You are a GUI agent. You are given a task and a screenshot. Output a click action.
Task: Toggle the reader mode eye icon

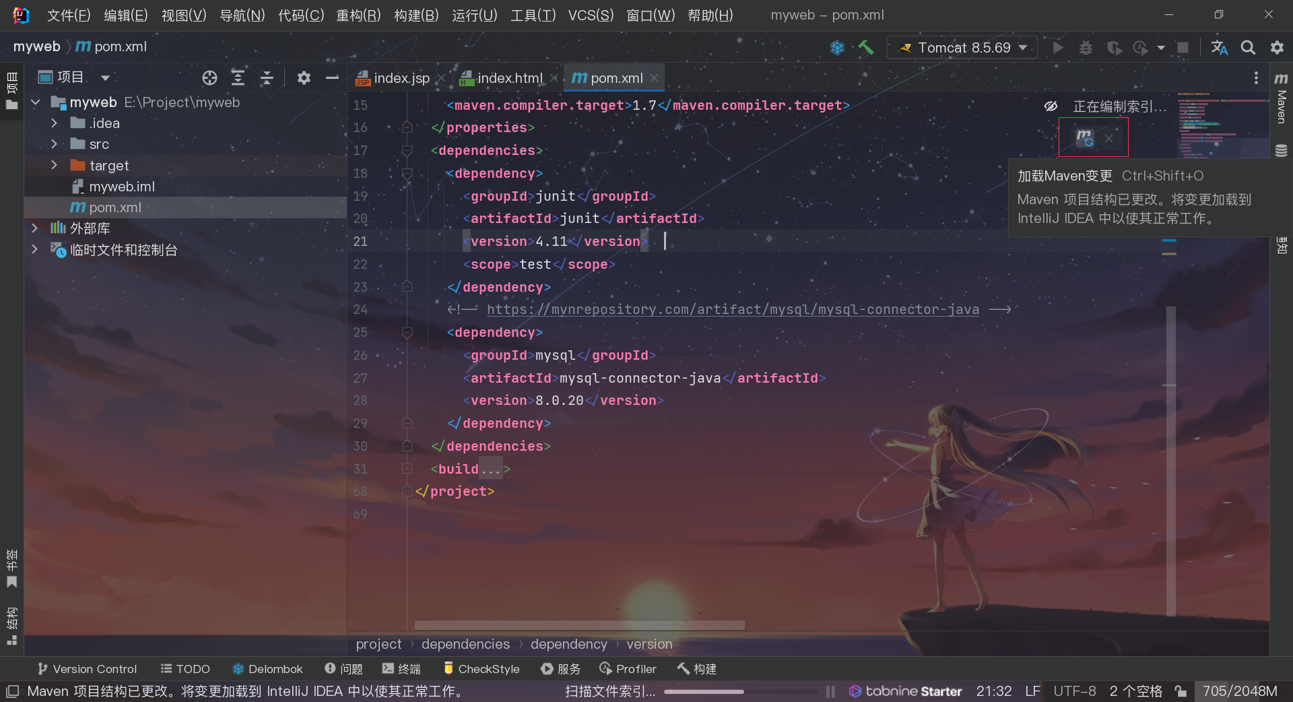coord(1051,106)
